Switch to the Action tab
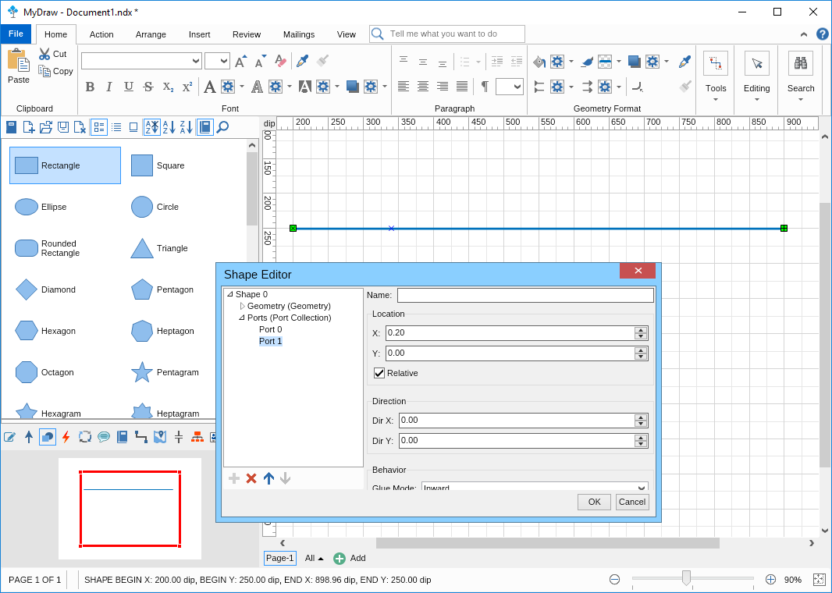The width and height of the screenshot is (832, 593). [101, 34]
